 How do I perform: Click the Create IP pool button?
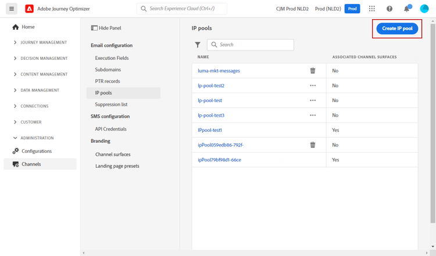[x=397, y=28]
